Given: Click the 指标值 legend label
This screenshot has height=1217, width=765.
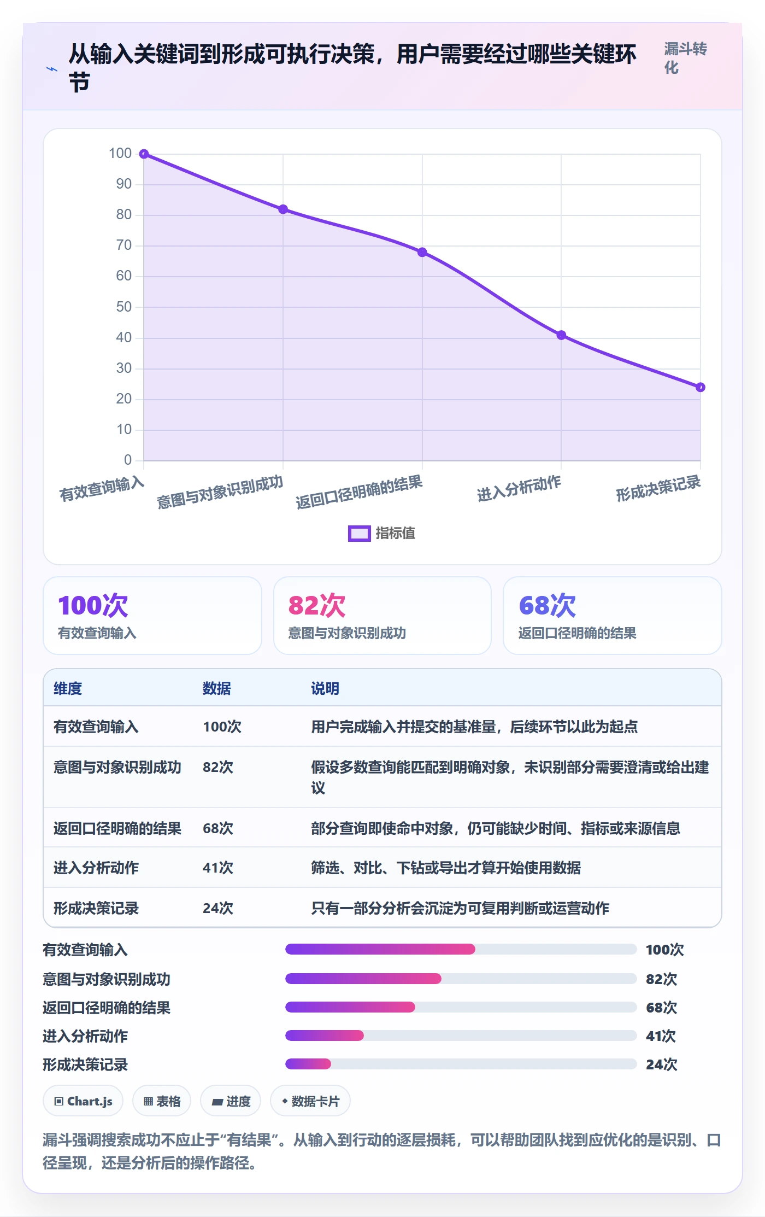Looking at the screenshot, I should [396, 533].
